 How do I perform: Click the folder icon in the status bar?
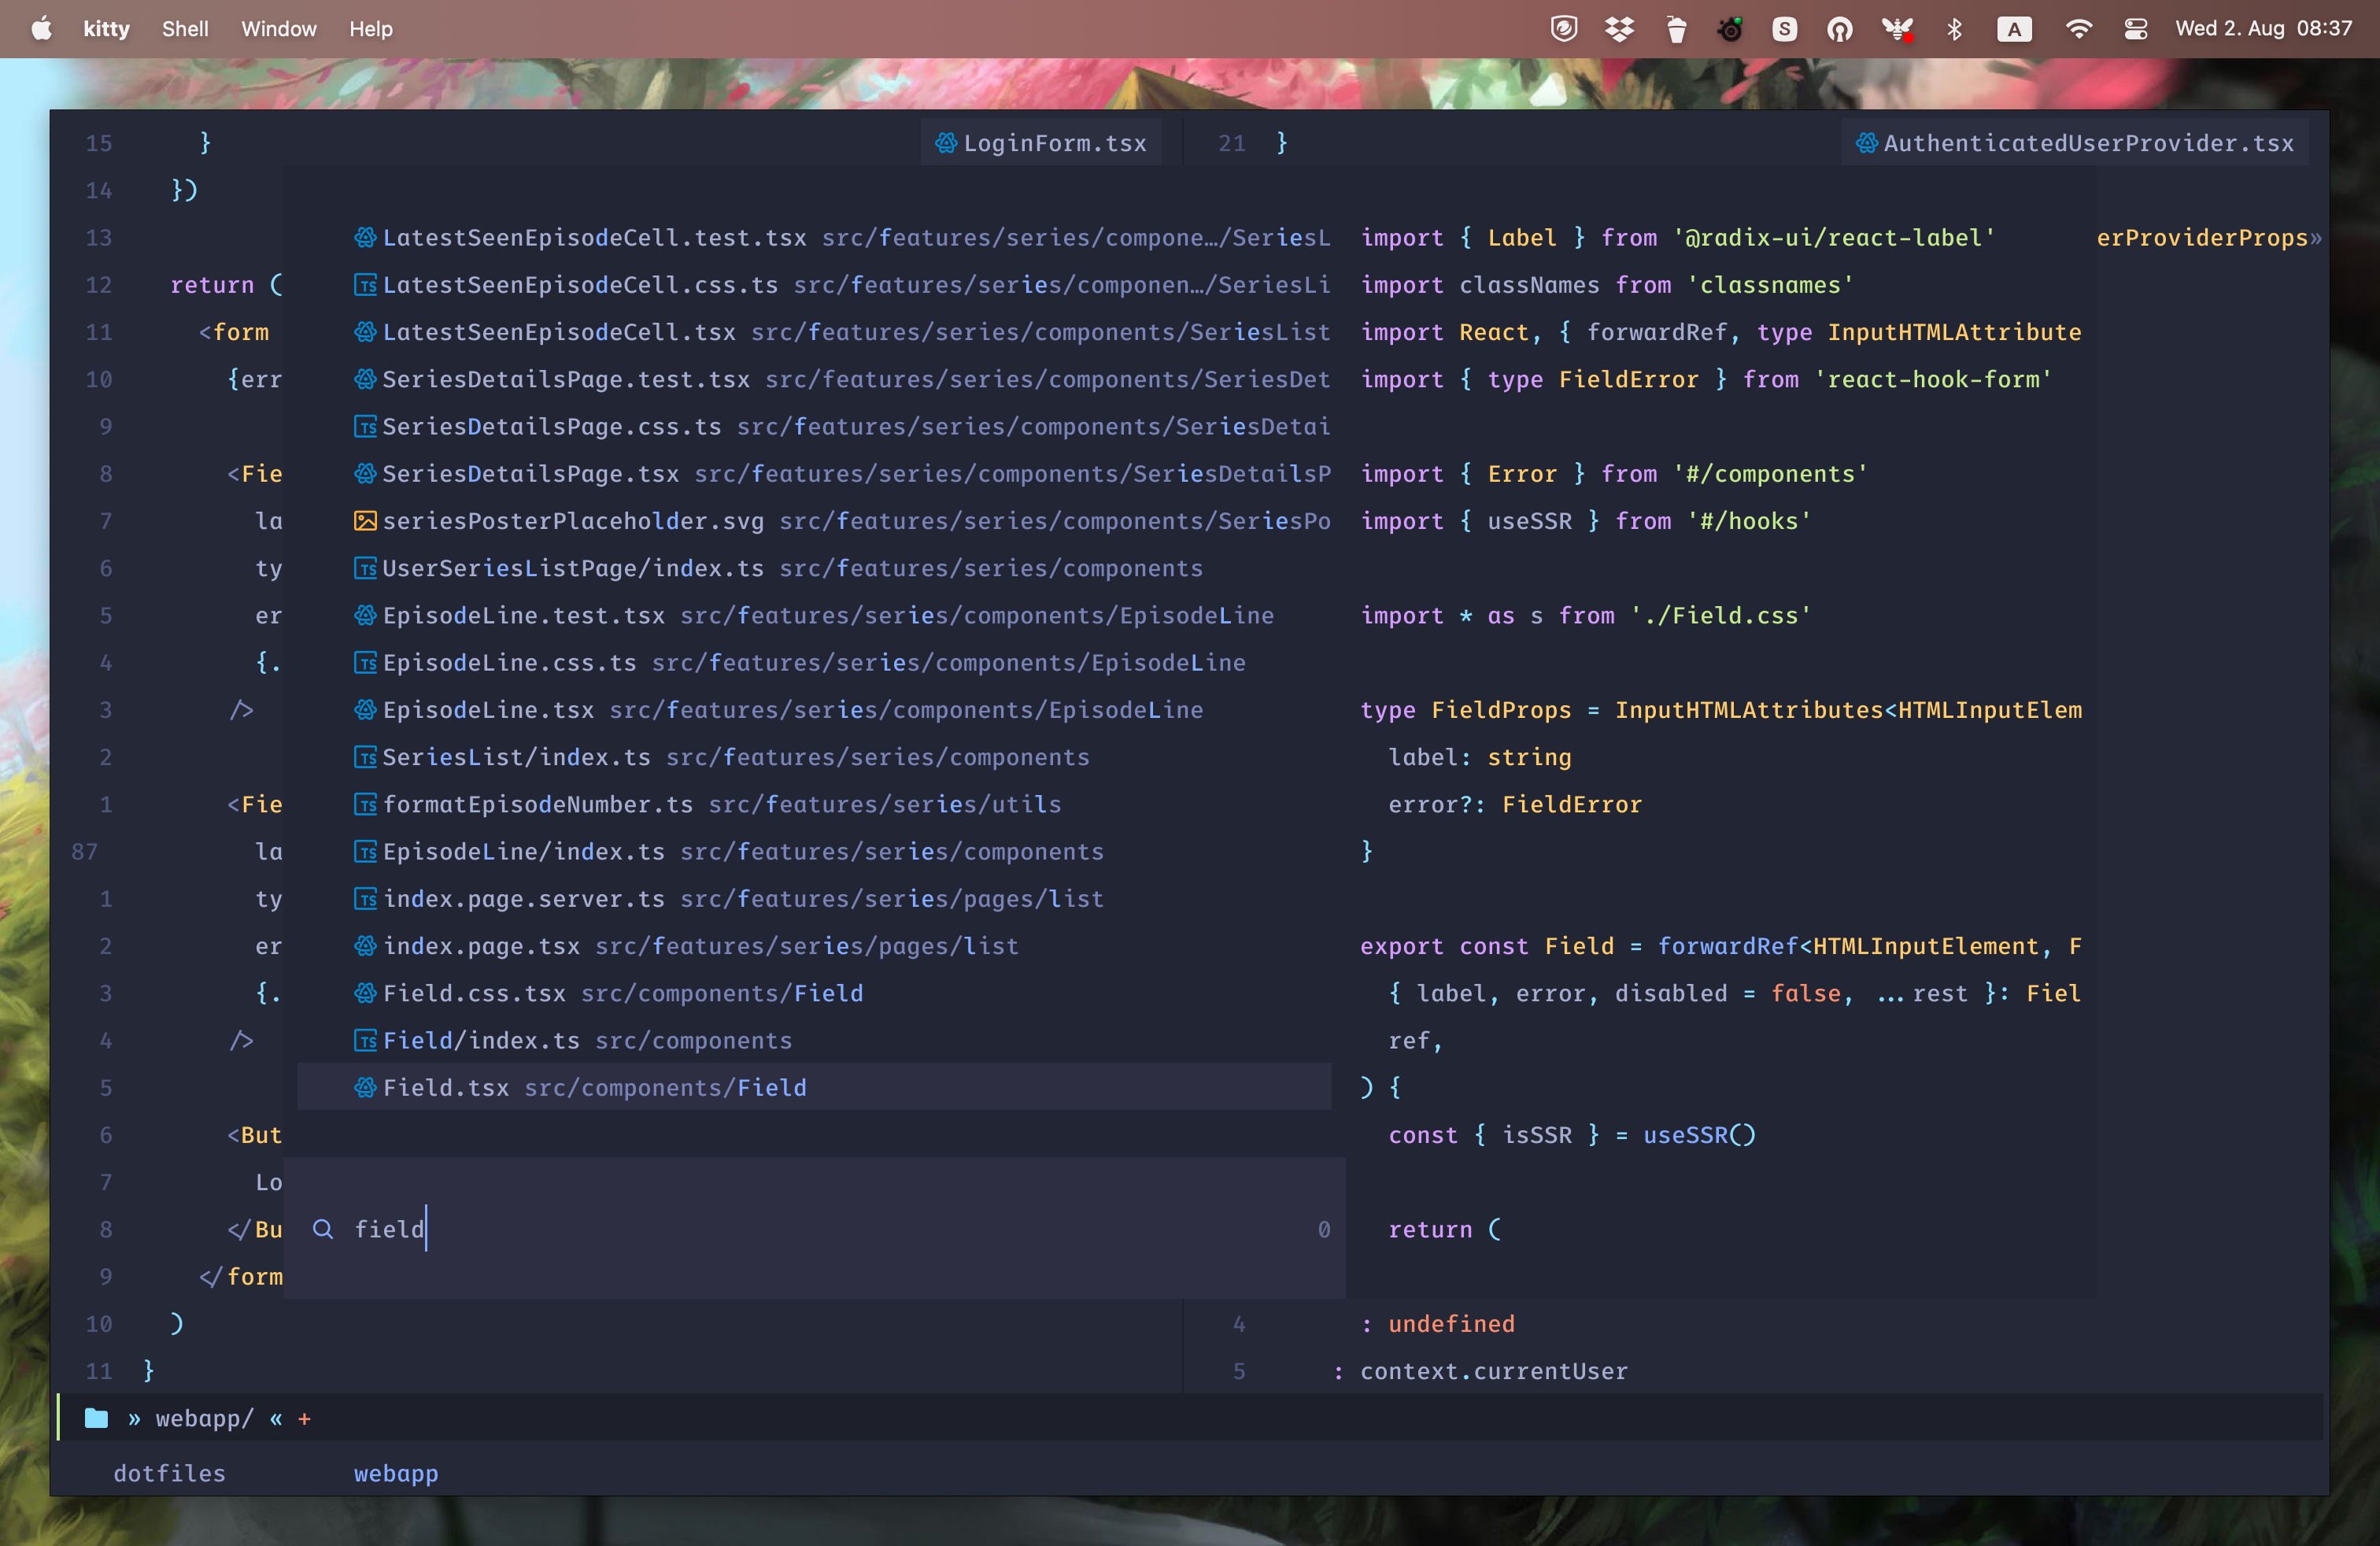[x=95, y=1417]
